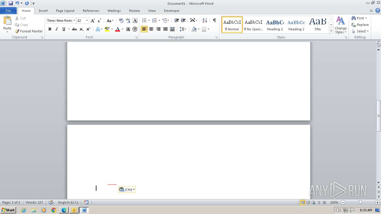This screenshot has height=214, width=381.
Task: Open the Times New Roman font name dropdown
Action: [x=74, y=21]
